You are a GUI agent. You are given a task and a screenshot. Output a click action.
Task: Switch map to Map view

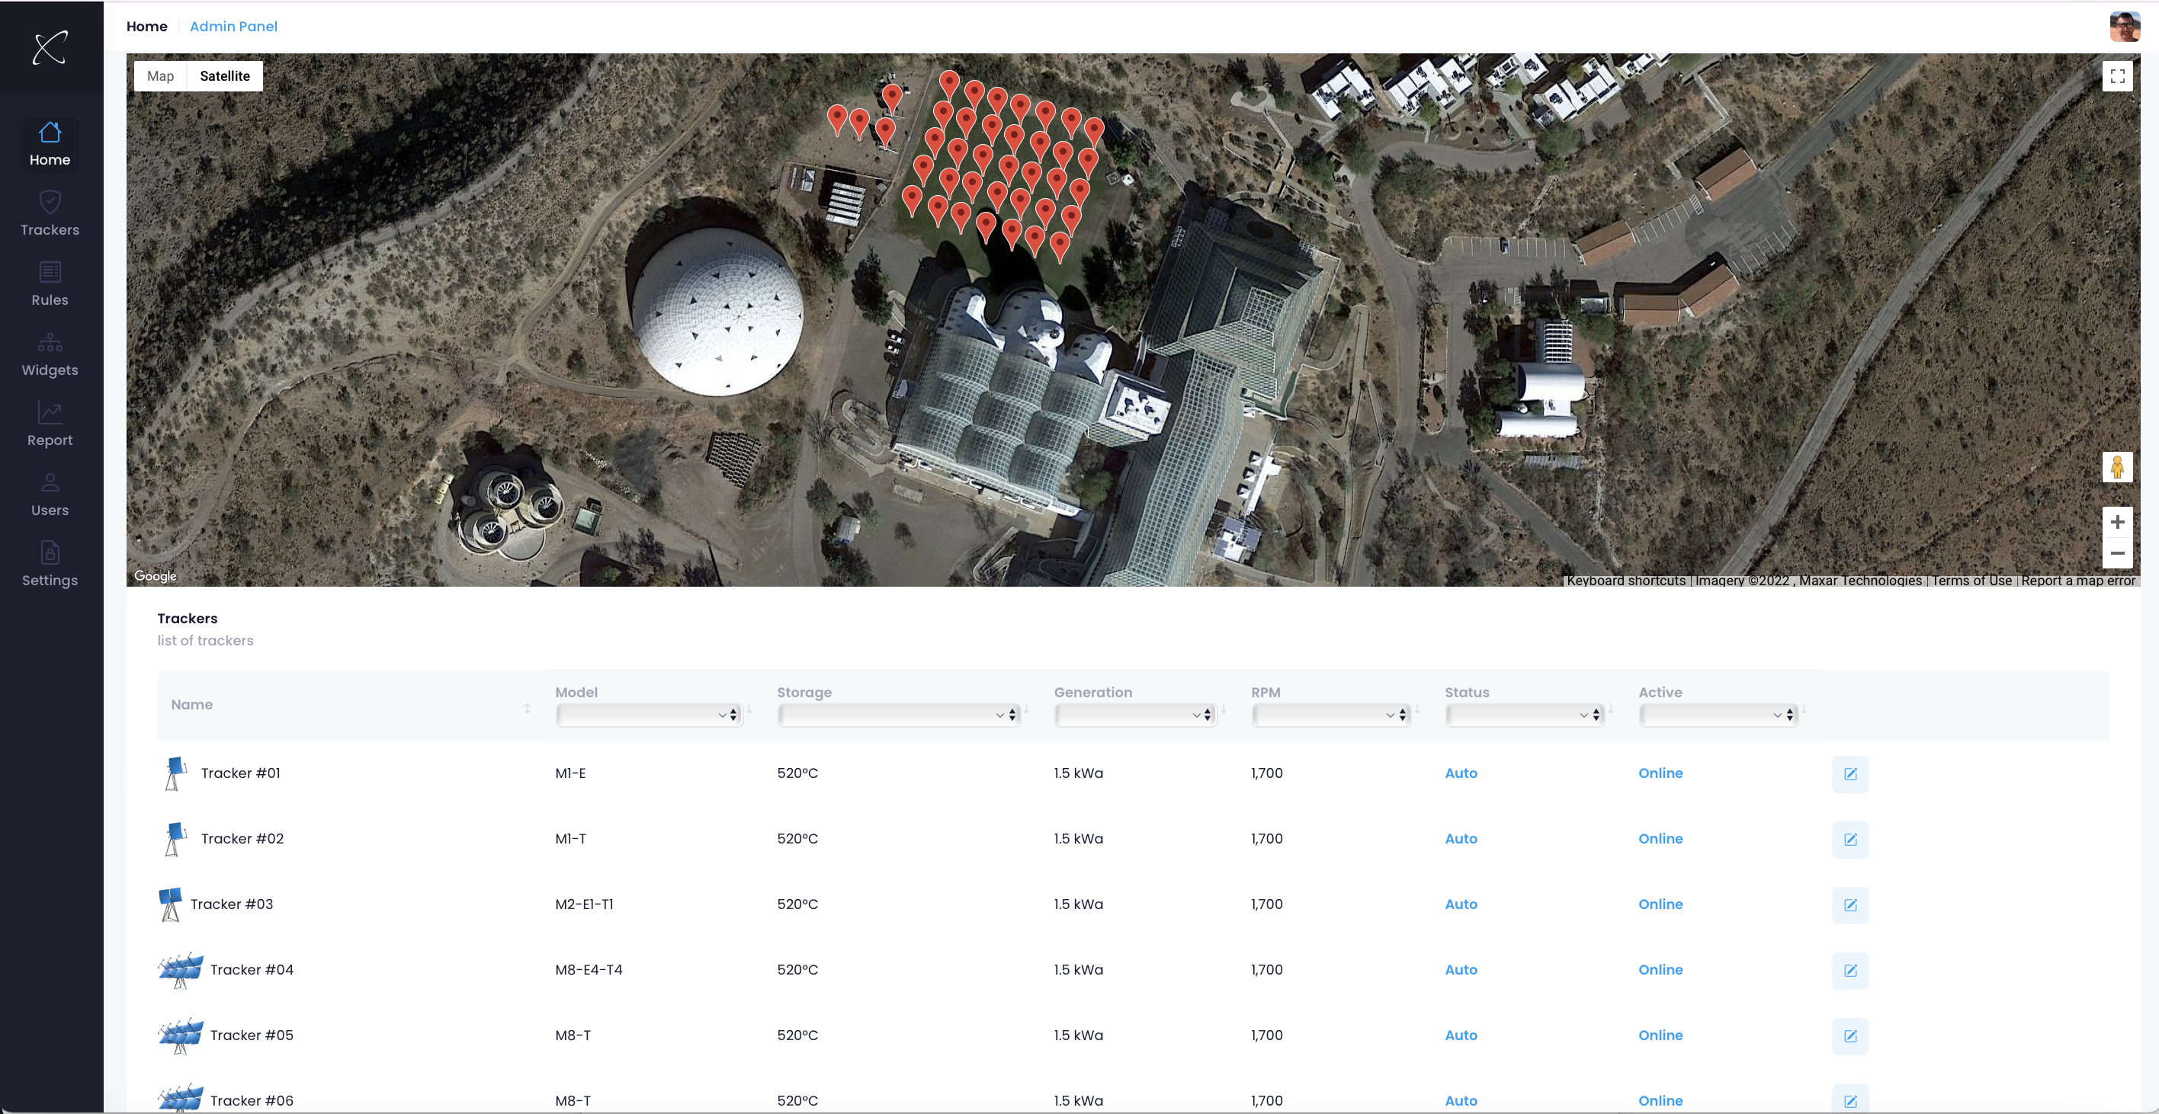coord(160,76)
